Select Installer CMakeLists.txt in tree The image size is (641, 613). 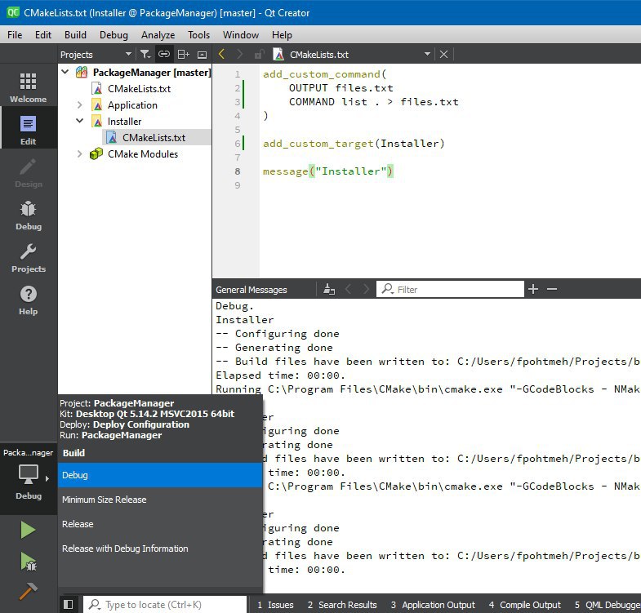[154, 138]
